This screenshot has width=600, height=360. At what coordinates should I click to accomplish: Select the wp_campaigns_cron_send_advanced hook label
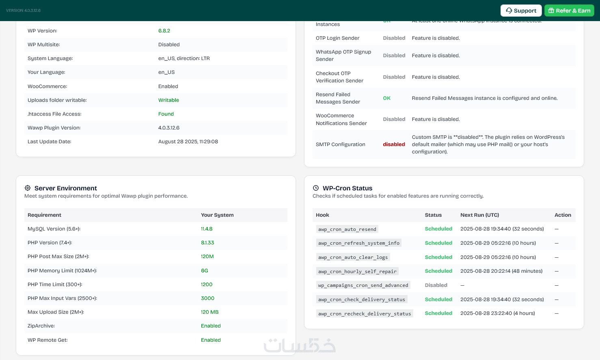[363, 285]
